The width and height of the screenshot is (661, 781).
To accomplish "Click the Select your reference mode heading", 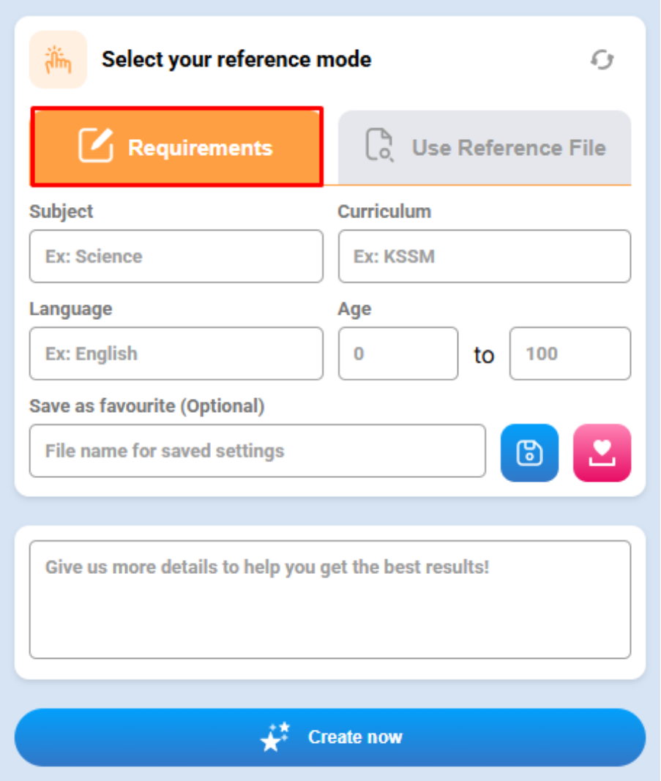I will [x=236, y=60].
